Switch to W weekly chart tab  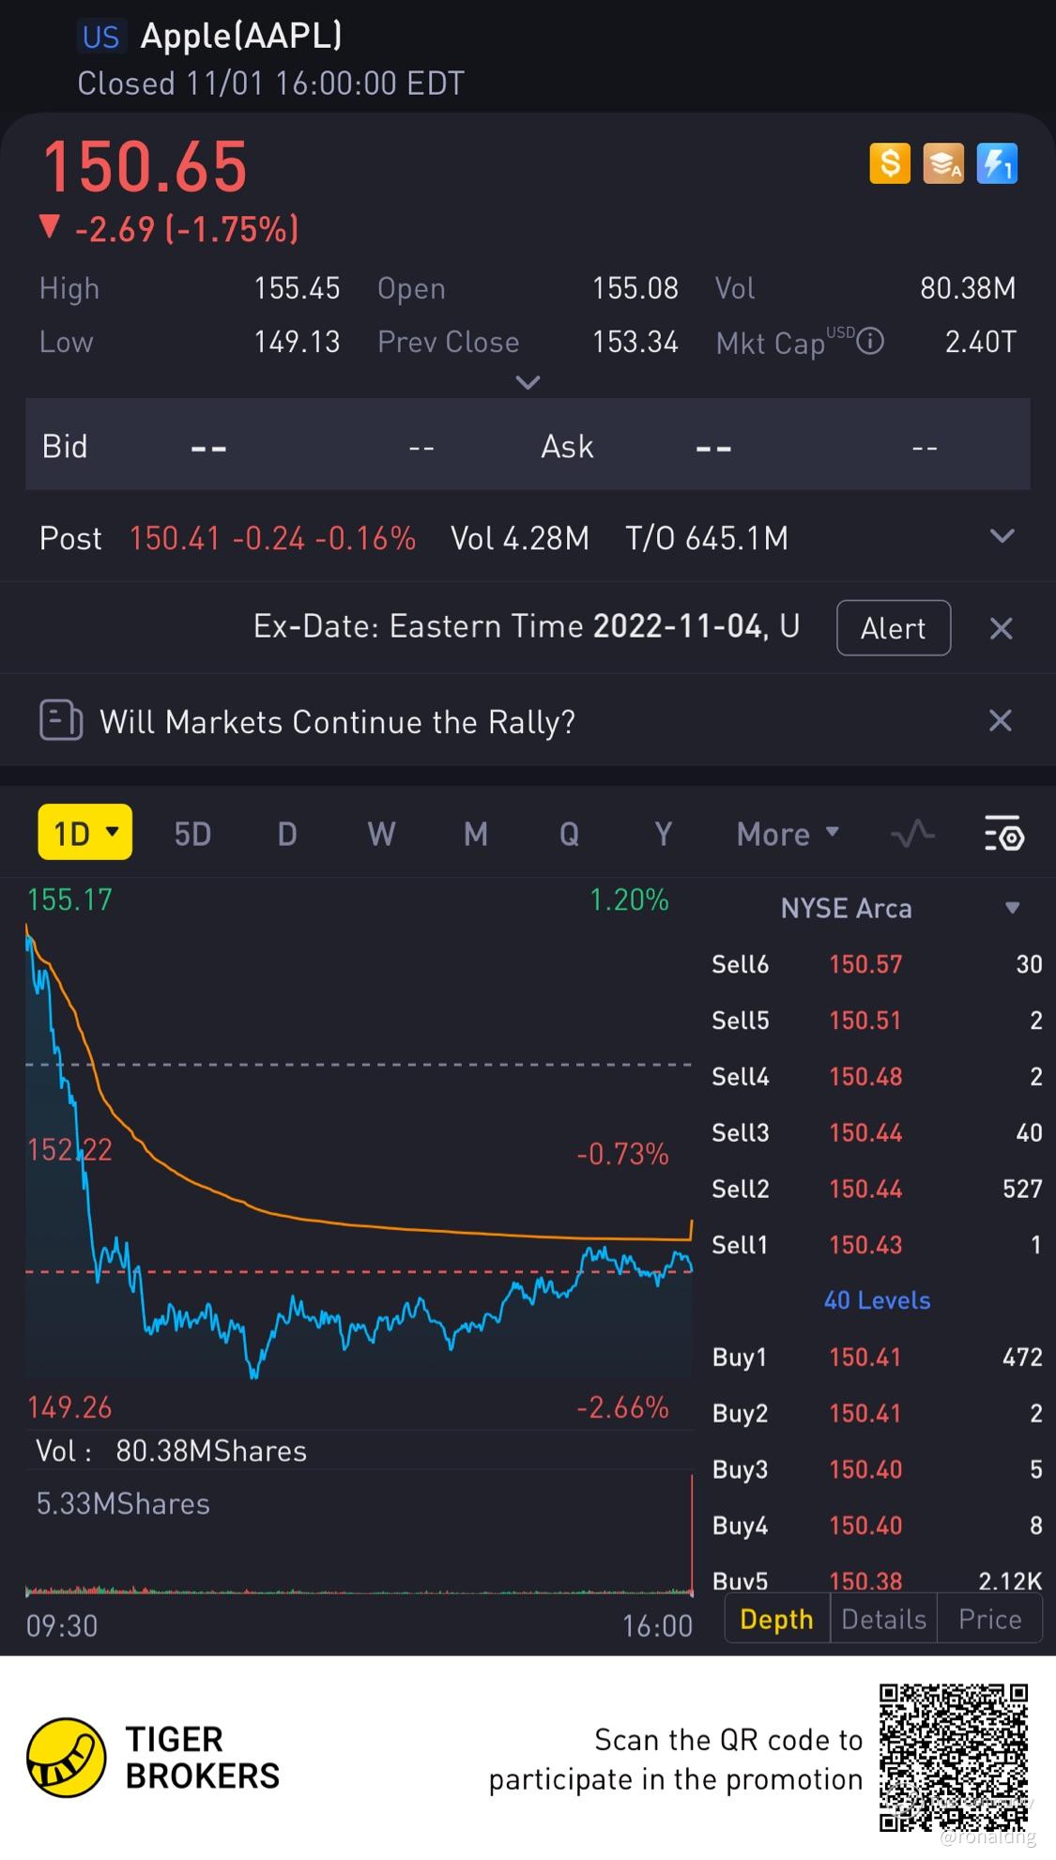[x=381, y=834]
